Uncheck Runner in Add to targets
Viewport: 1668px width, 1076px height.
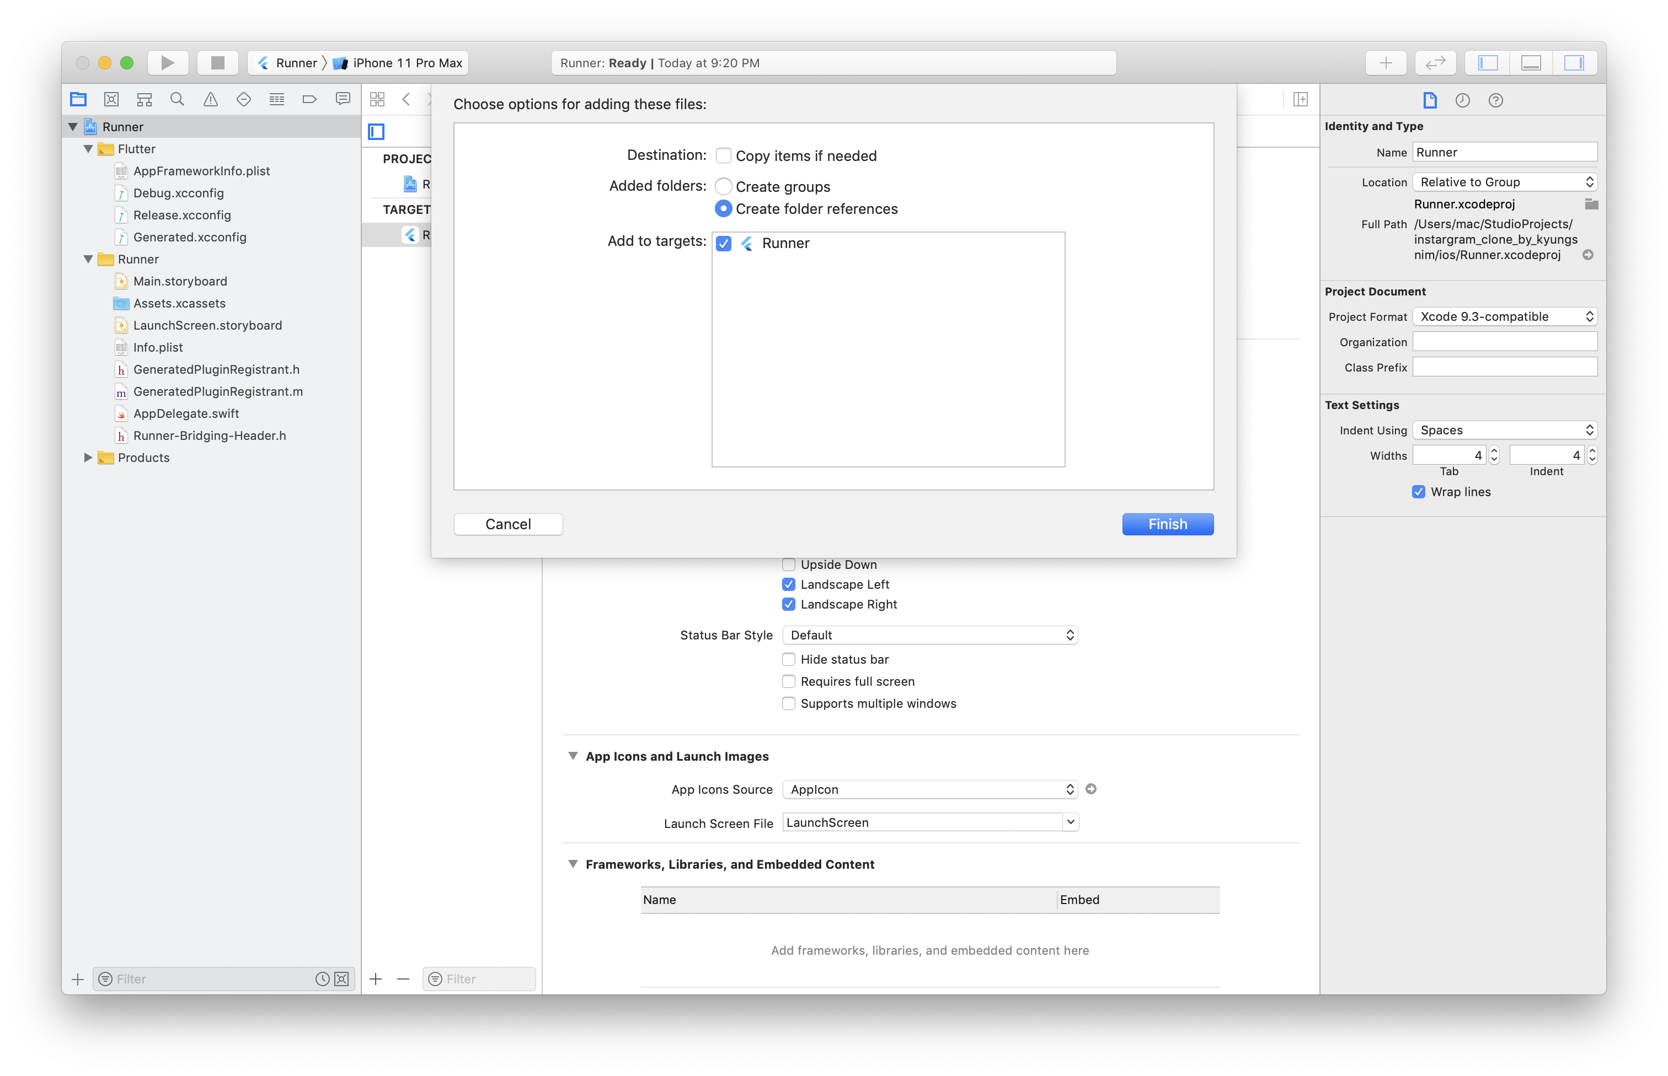click(724, 243)
